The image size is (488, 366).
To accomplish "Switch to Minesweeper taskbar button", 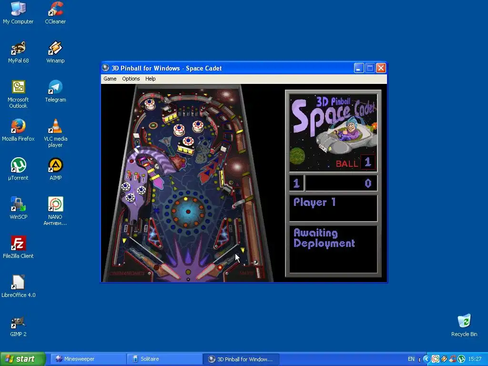I will [x=88, y=359].
